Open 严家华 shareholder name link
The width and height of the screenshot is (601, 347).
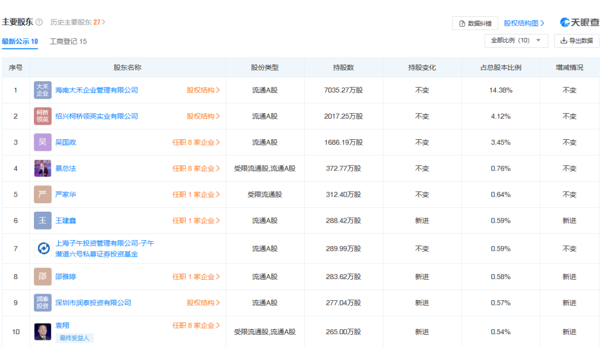(66, 194)
